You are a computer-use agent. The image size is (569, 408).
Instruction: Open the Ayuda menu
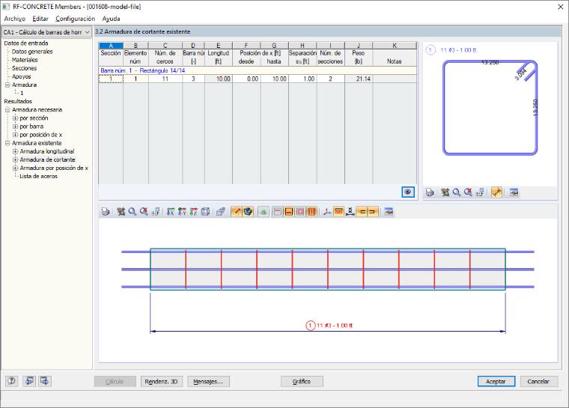[111, 19]
